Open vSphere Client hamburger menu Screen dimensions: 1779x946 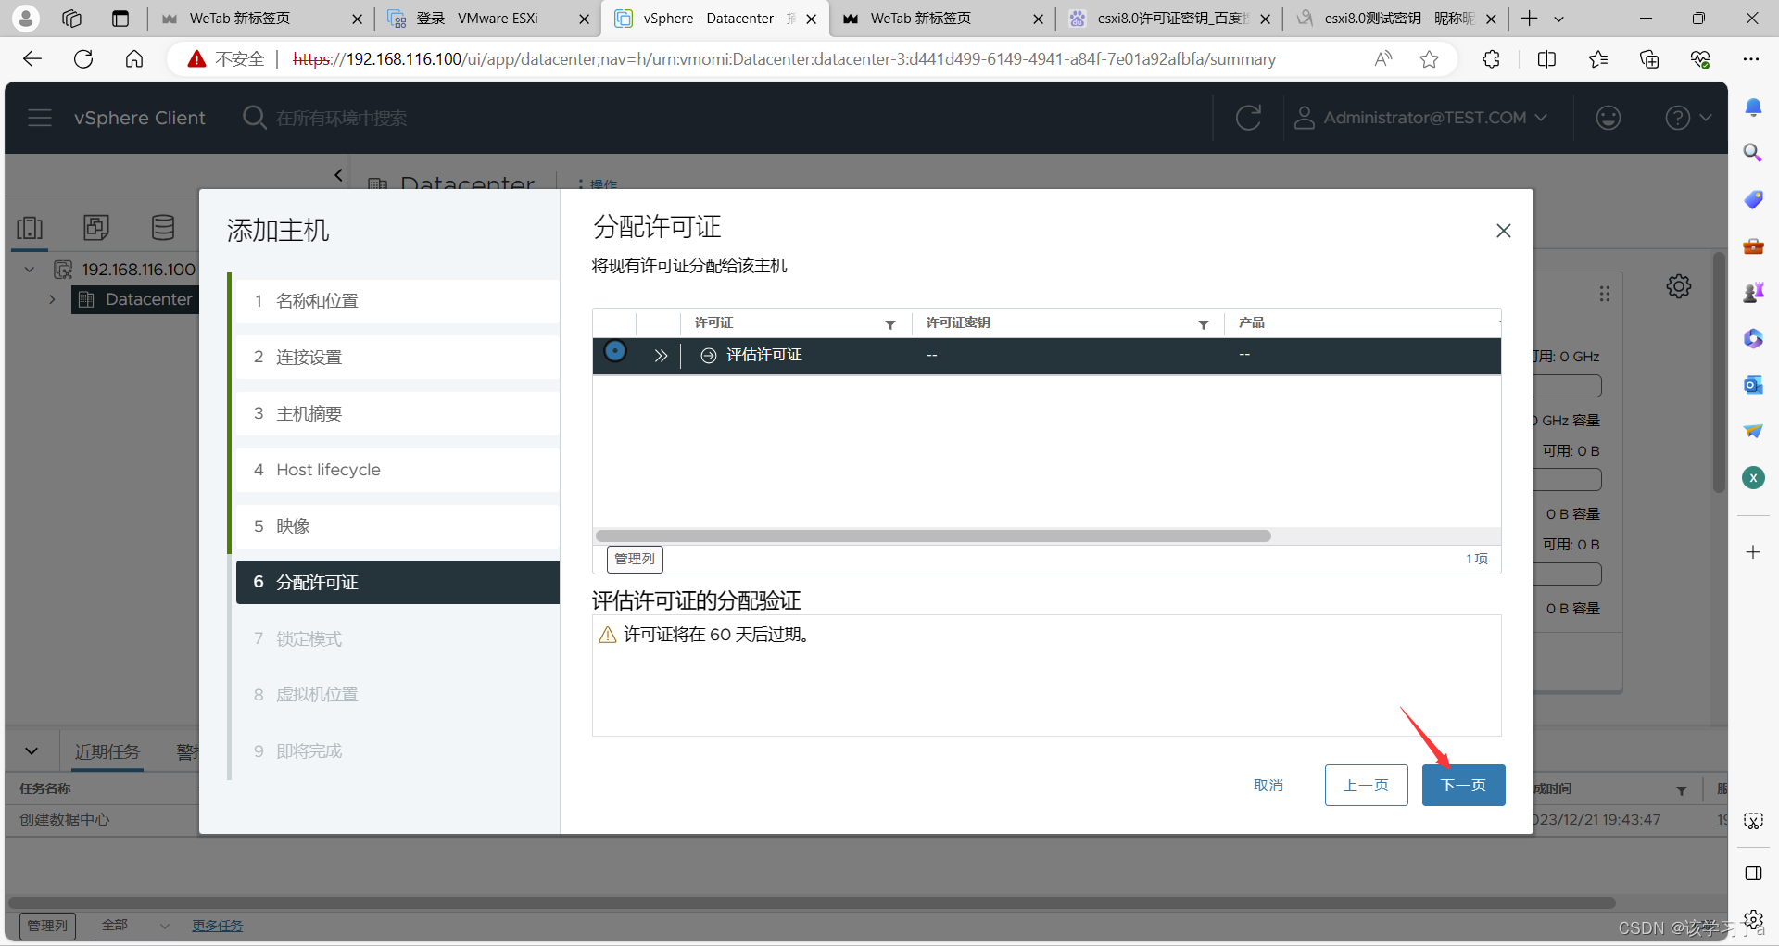coord(40,118)
